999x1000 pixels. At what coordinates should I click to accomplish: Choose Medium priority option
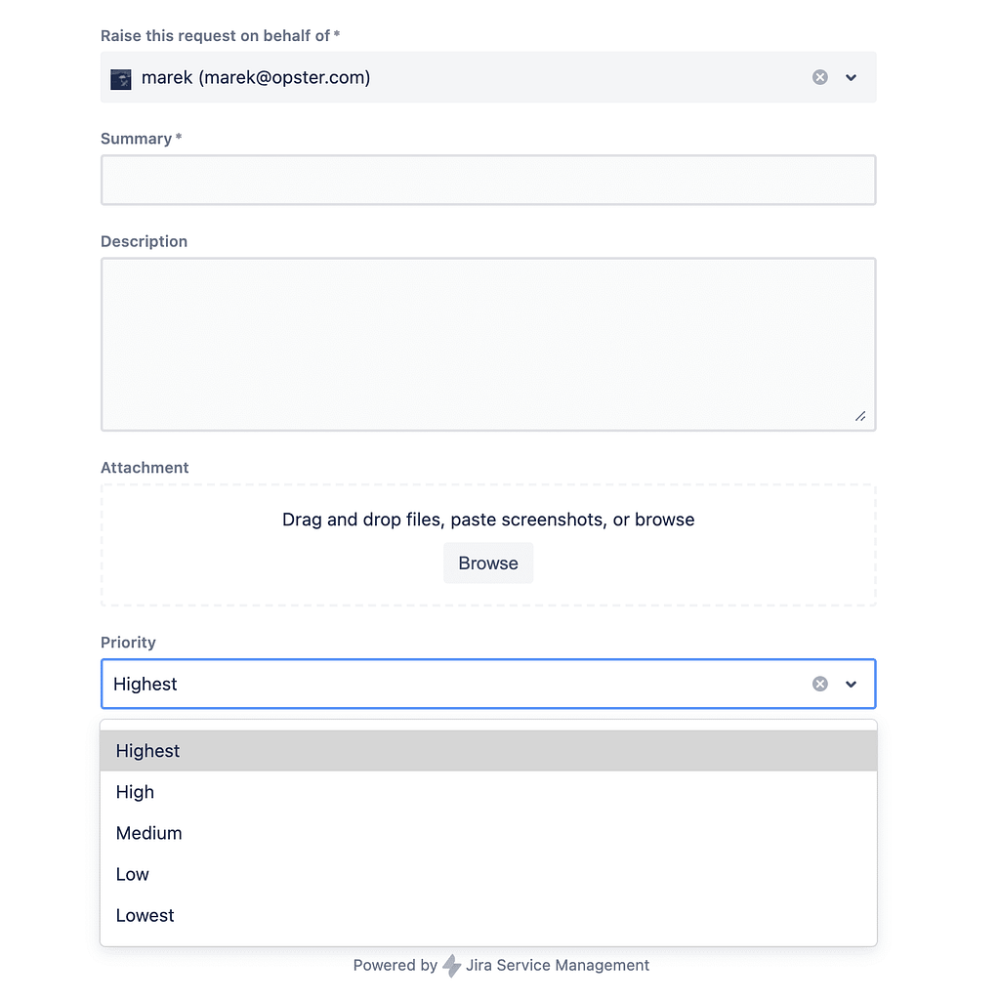click(x=488, y=833)
